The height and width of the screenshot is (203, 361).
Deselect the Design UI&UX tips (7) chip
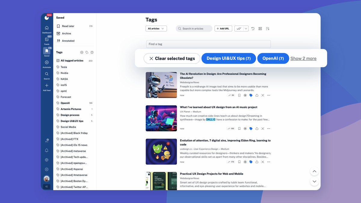click(229, 58)
